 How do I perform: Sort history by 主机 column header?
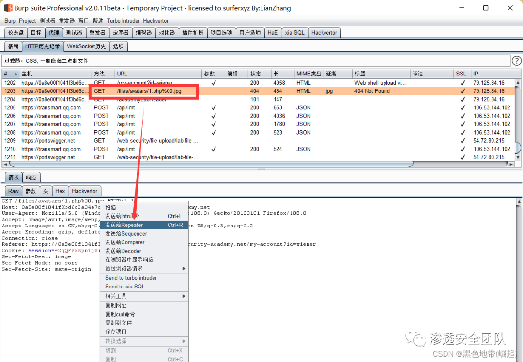pos(55,74)
